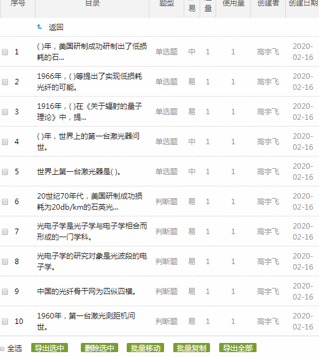Open question 世界上第一台激光器是( )
This screenshot has width=319, height=357.
(x=79, y=172)
